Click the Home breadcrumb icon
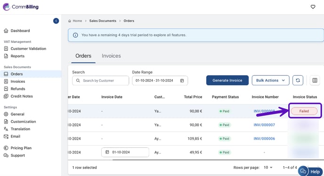Screen dimensions: 324x176 pos(70,21)
